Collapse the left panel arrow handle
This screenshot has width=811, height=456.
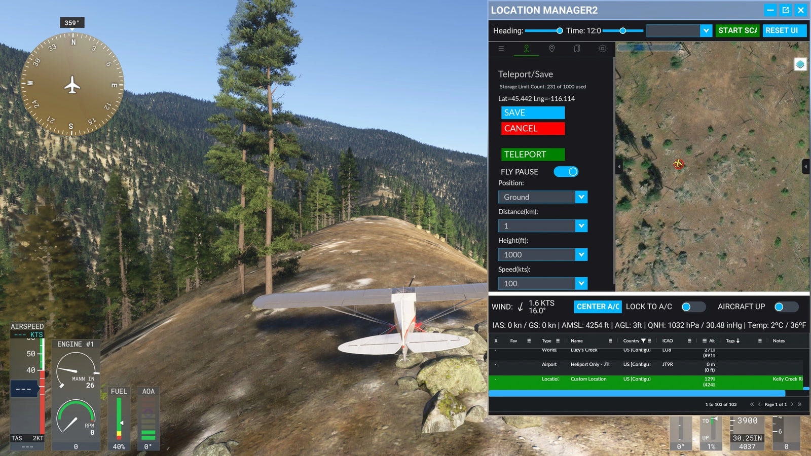pyautogui.click(x=618, y=166)
